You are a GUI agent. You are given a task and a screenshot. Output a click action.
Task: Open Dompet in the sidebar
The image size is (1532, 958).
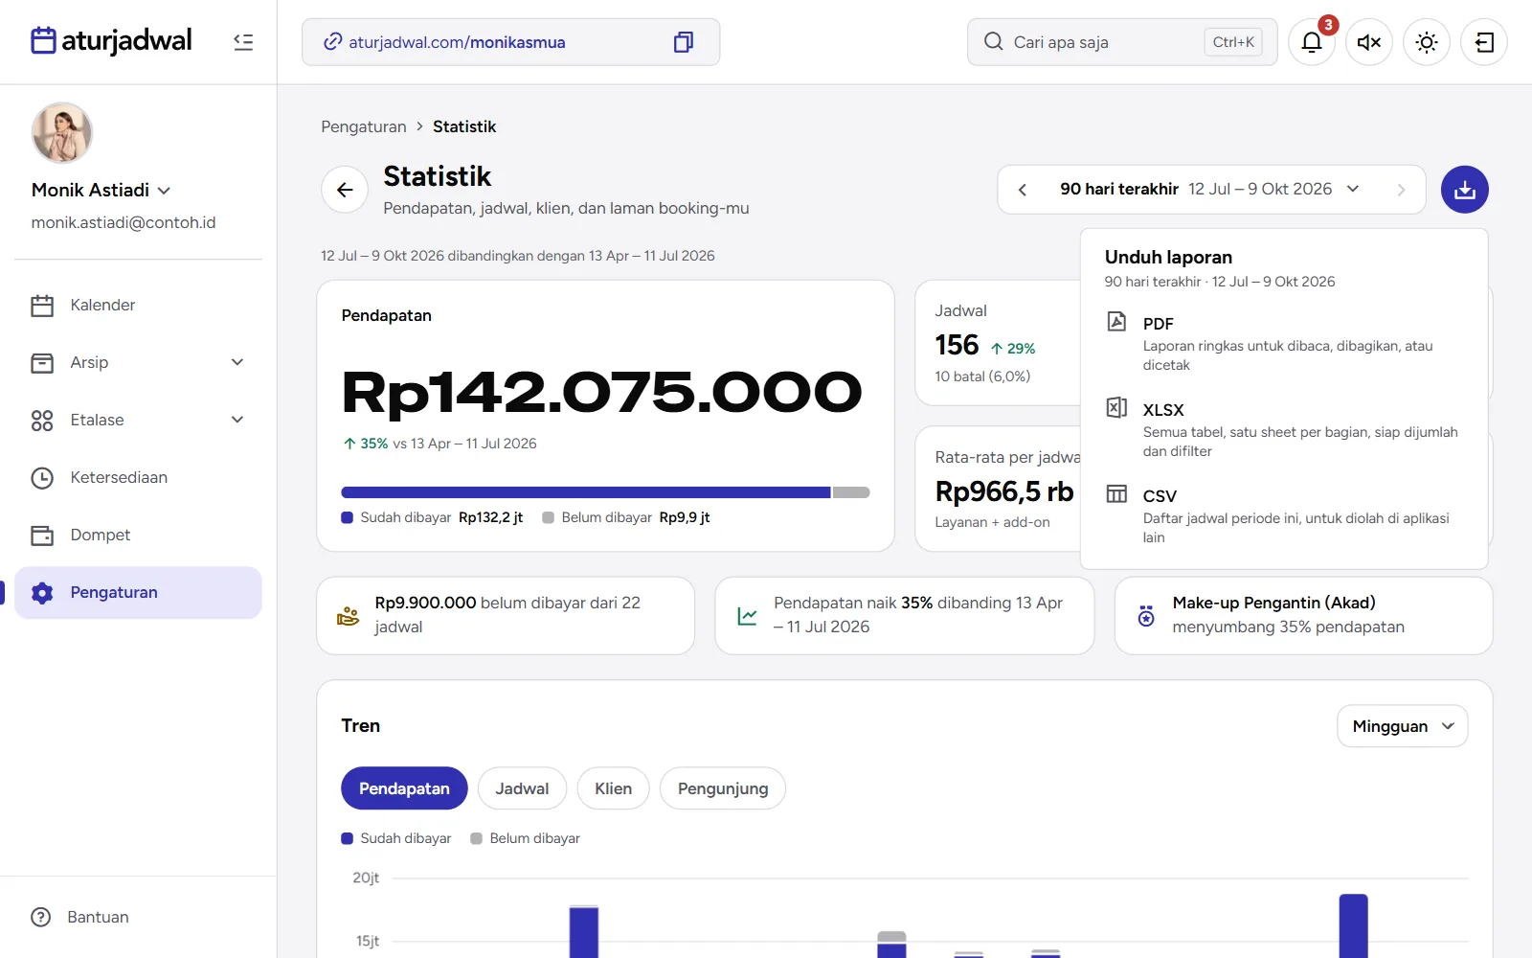pos(138,535)
